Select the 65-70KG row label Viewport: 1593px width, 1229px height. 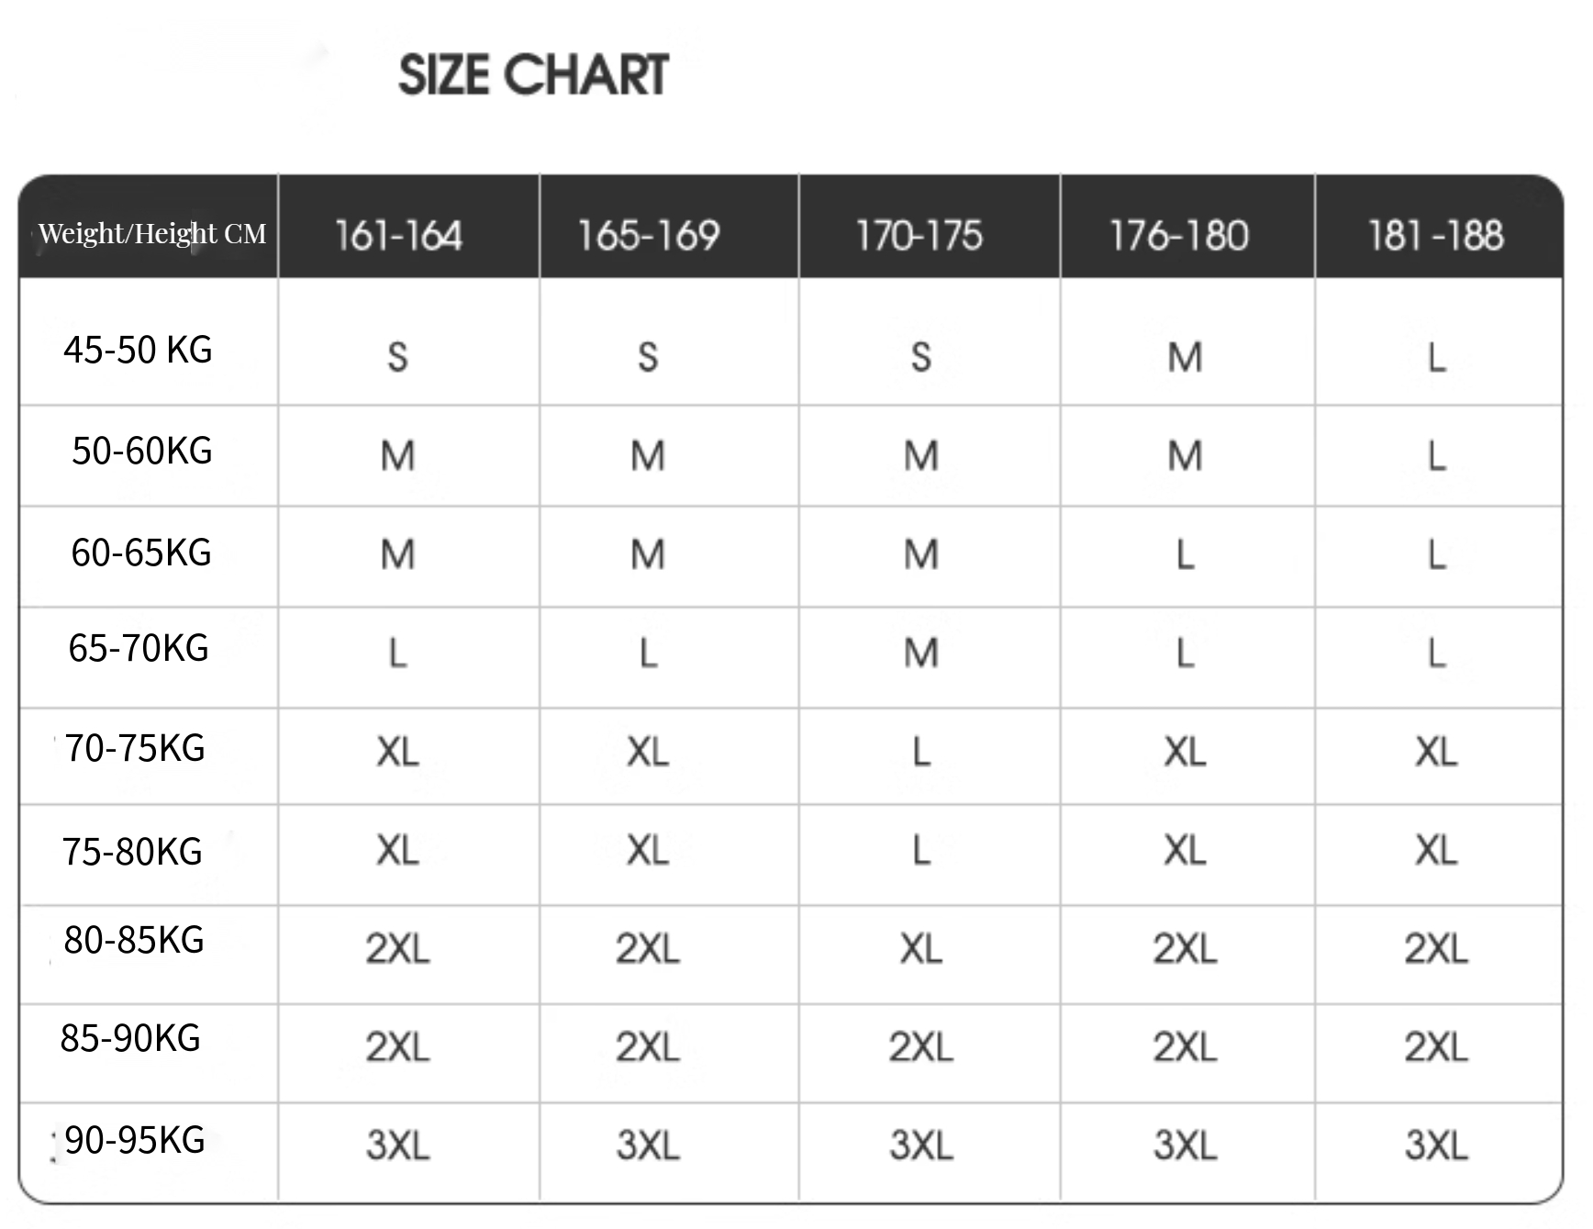(x=139, y=648)
